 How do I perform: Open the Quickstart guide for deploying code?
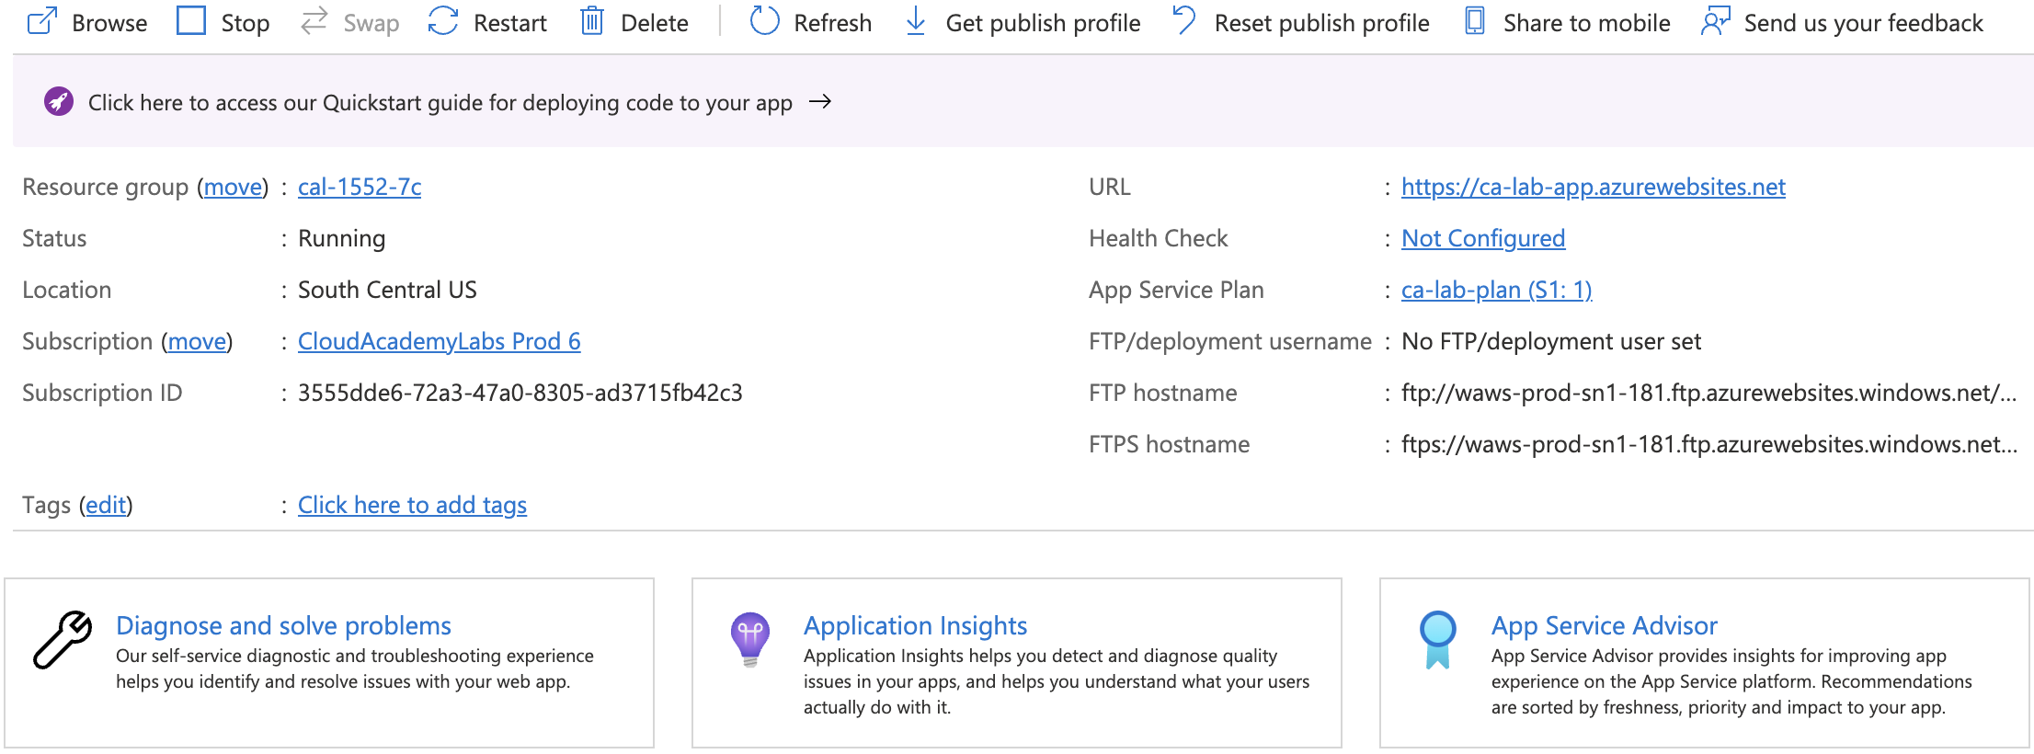(440, 102)
